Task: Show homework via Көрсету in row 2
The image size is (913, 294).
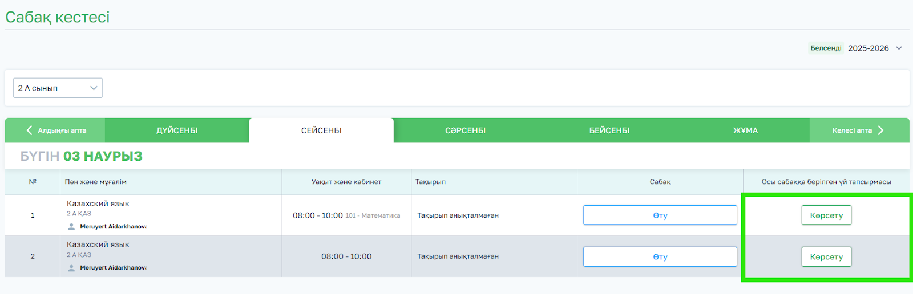Action: coord(826,257)
